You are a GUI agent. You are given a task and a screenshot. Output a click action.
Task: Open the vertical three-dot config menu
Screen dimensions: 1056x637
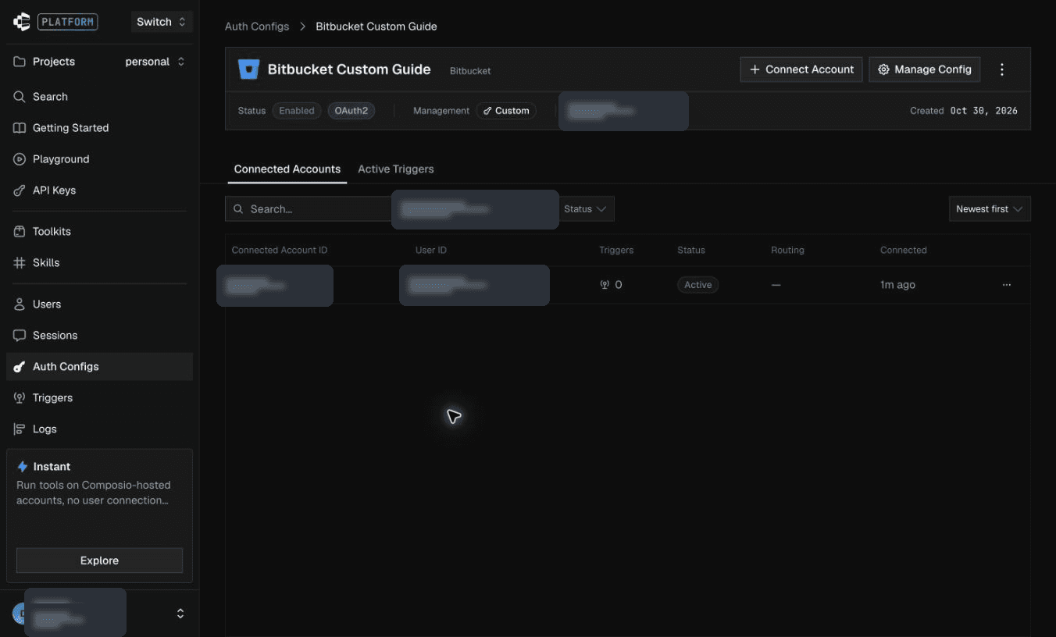[x=1002, y=69]
